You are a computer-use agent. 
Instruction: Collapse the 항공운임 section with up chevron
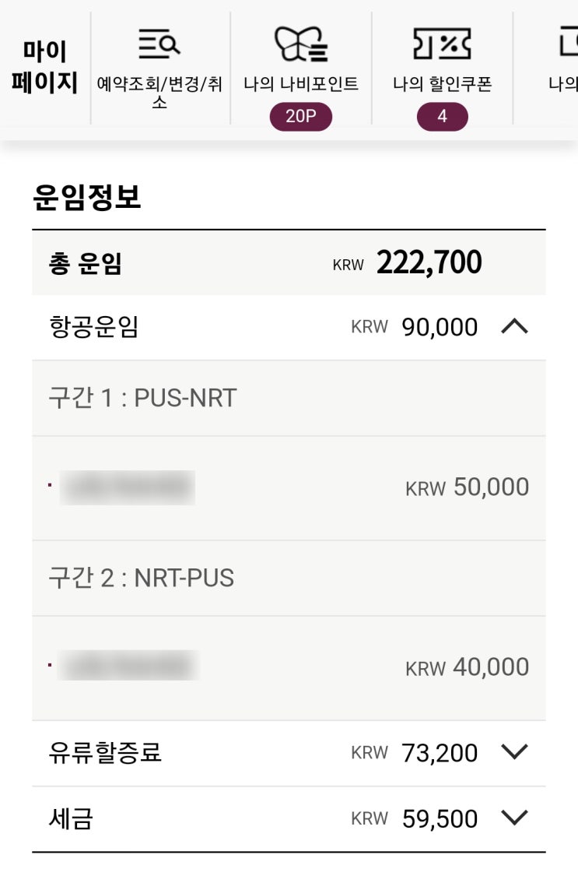coord(514,327)
